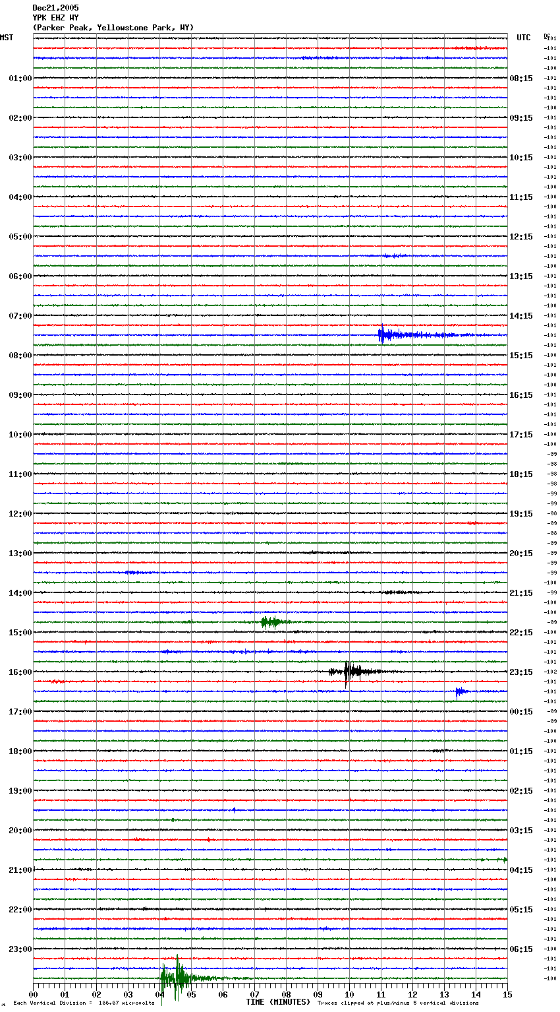Click the 22:15 UTC time label
This screenshot has width=560, height=1012.
coord(521,633)
